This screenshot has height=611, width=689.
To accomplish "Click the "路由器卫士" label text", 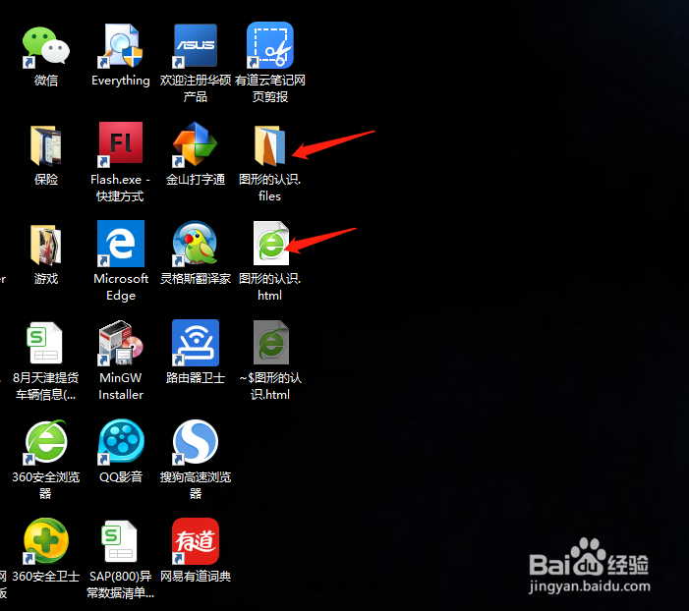I will [195, 378].
